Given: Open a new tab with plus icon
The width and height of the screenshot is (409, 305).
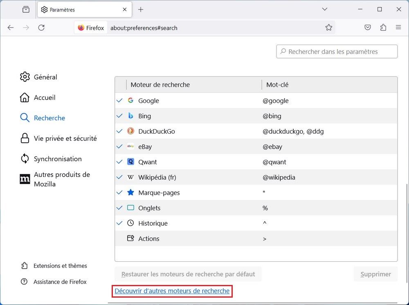Looking at the screenshot, I should click(x=141, y=9).
